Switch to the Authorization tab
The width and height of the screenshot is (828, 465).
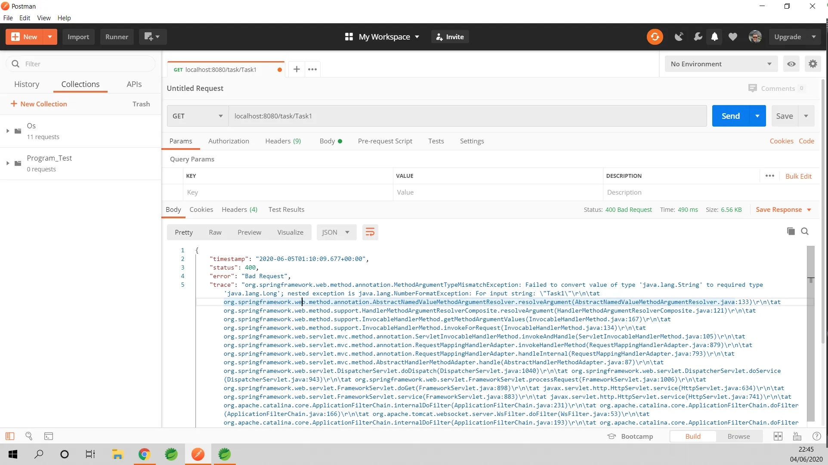[229, 141]
